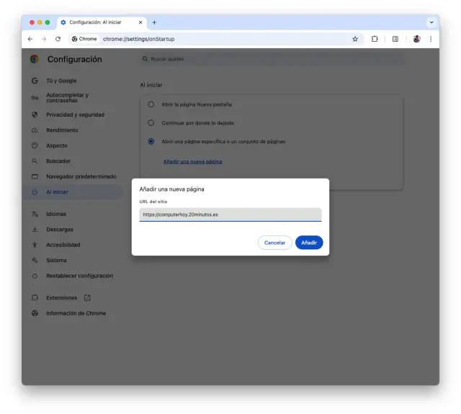This screenshot has height=414, width=461.
Task: Select 'Continuar por donde lo dejaste' option
Action: point(151,122)
